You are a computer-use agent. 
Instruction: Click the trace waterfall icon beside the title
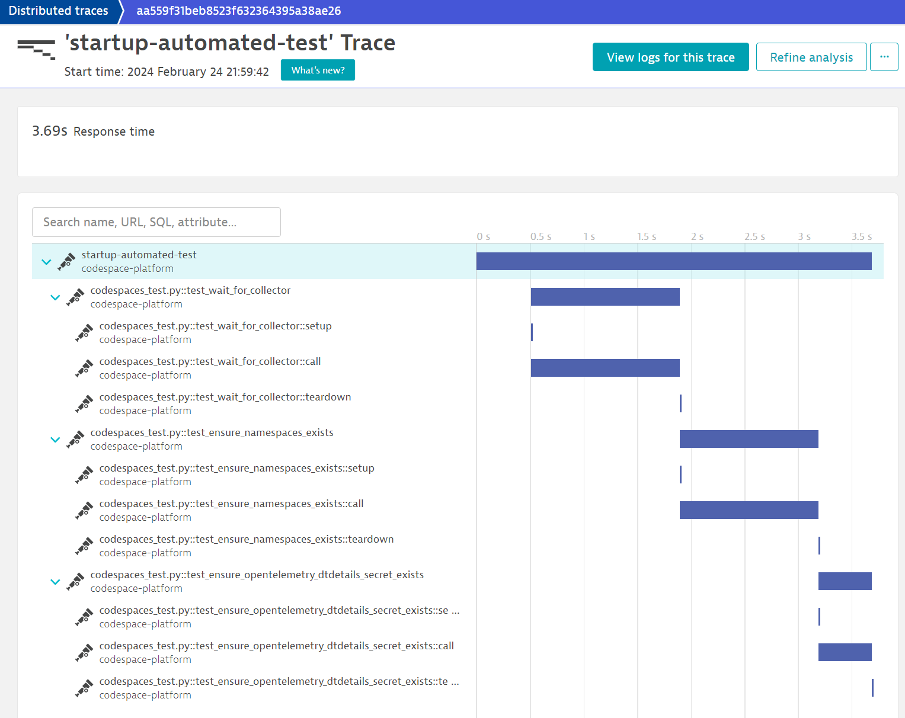(x=36, y=49)
